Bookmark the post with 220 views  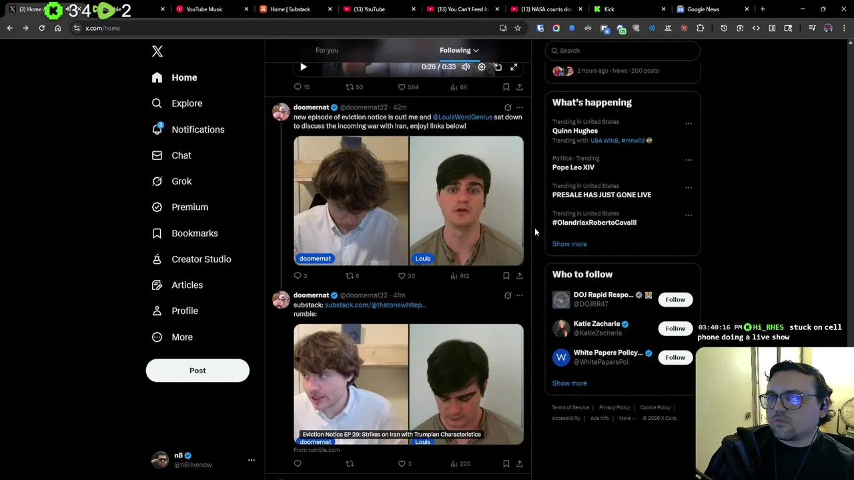[x=506, y=464]
